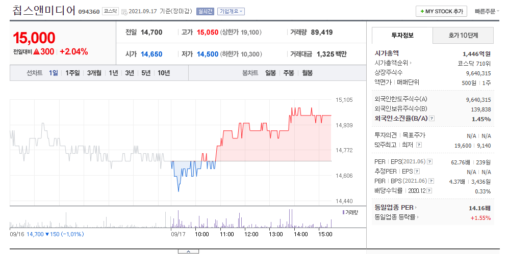Click the 고가 value 15,050
508x254 pixels.
(208, 32)
